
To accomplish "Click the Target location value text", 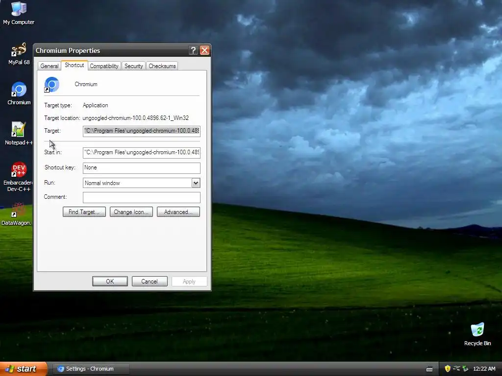I will pyautogui.click(x=135, y=118).
